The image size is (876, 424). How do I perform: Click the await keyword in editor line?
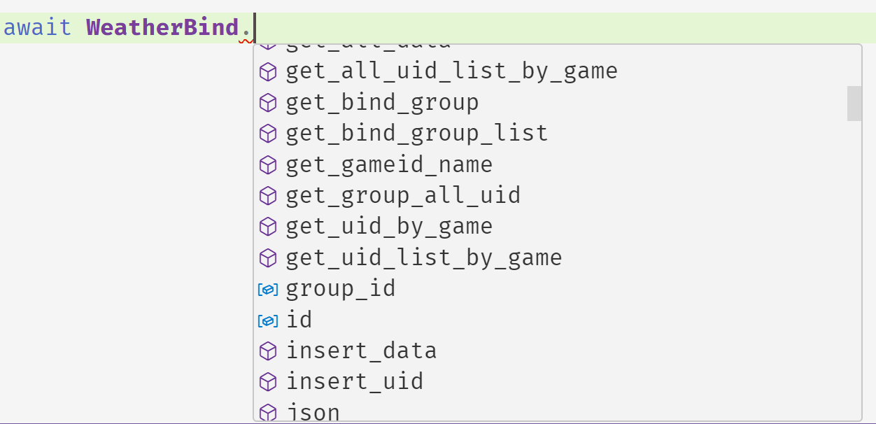38,28
